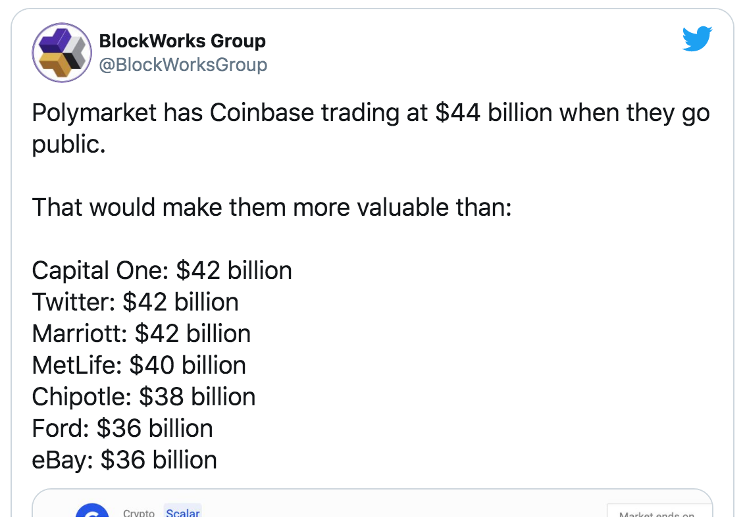
Task: Open the Twitter bird logo link
Action: pyautogui.click(x=697, y=38)
